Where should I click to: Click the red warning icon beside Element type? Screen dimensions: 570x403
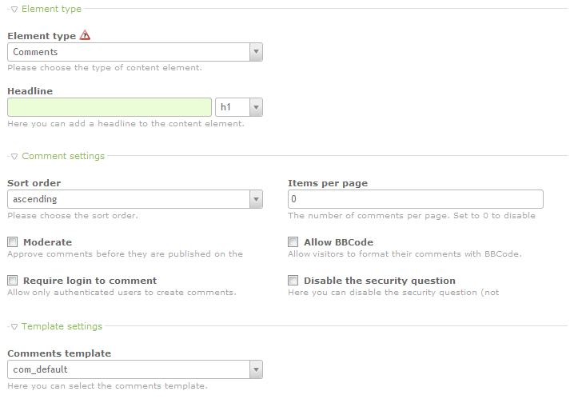tap(86, 35)
